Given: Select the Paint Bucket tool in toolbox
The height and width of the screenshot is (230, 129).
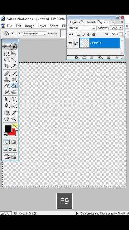Looking at the screenshot, I should (x=14, y=86).
